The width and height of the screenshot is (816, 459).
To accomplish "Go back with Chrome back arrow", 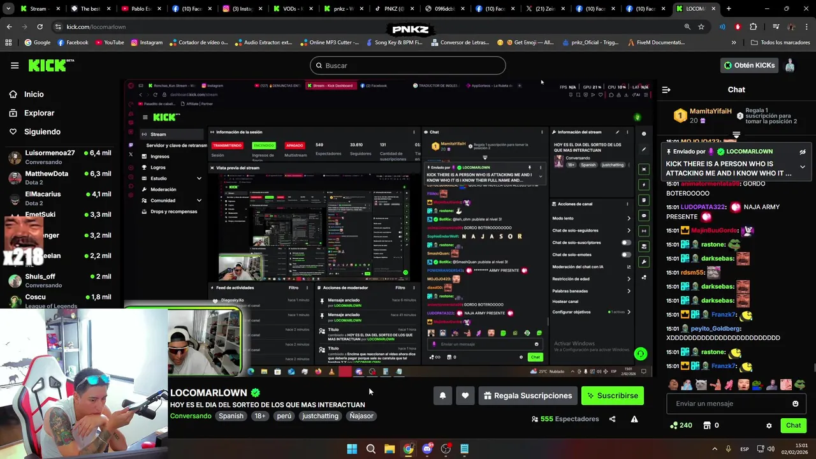I will 9,27.
